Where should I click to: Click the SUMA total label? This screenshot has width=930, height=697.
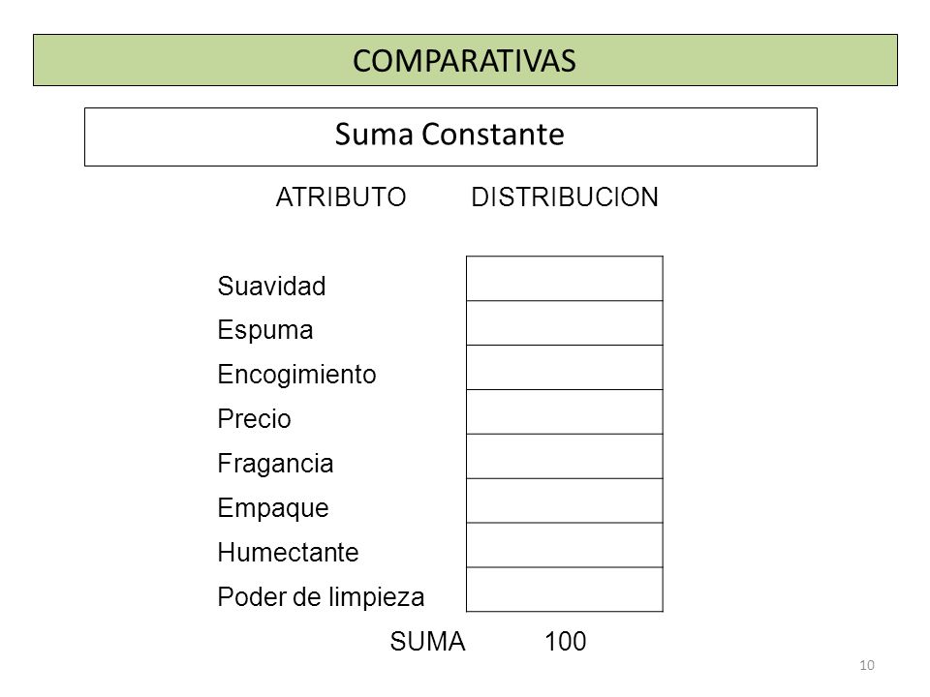(427, 641)
